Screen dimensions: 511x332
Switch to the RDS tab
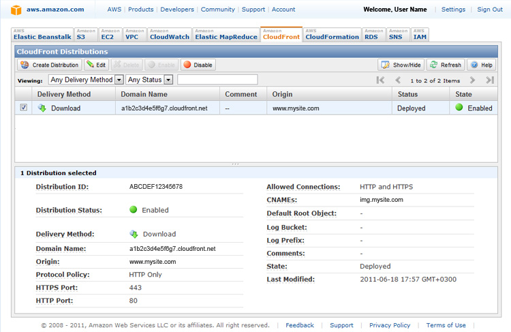pos(374,34)
